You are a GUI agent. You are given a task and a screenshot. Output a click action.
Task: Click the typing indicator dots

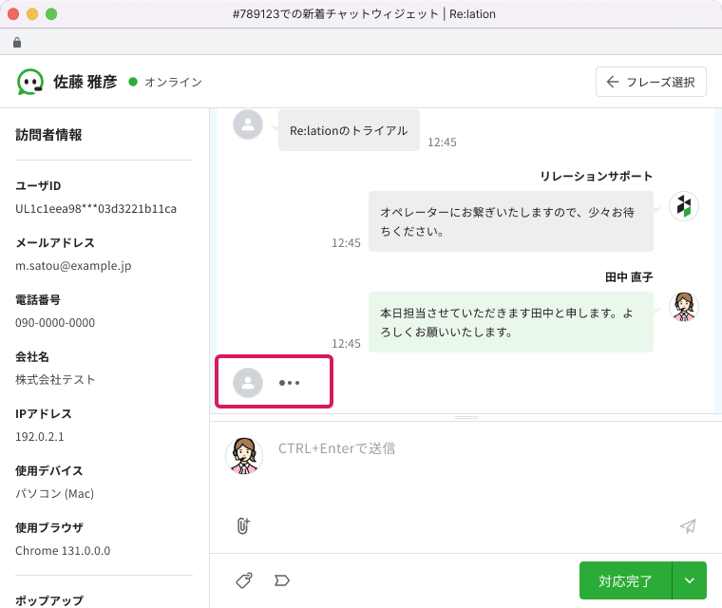tap(289, 383)
